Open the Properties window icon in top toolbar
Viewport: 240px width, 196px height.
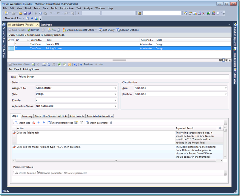190,13
